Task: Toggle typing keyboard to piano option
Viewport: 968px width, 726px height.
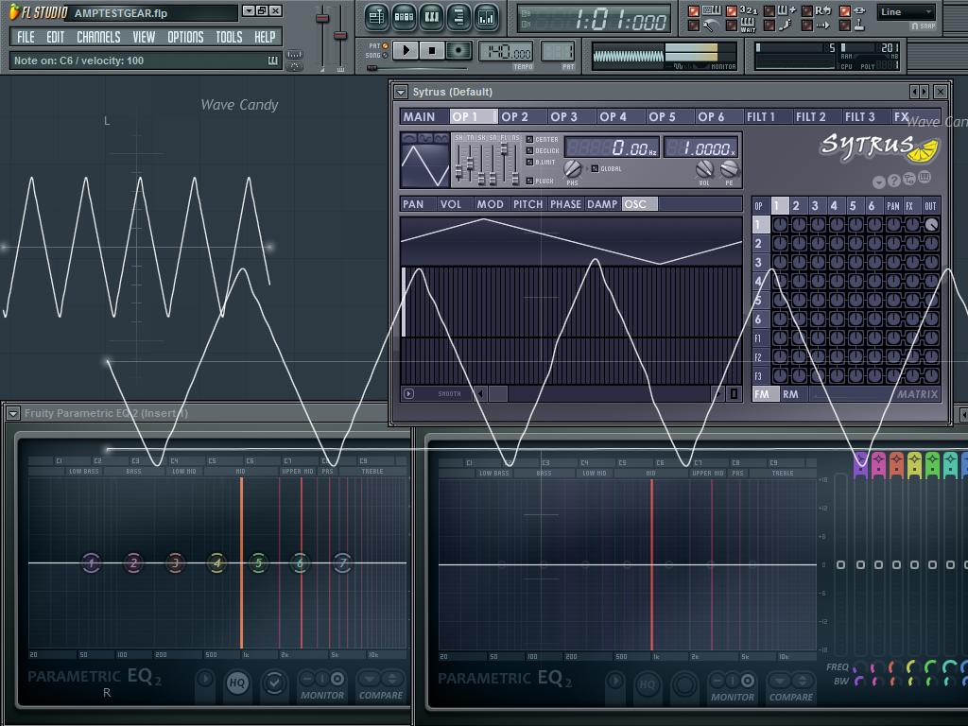Action: click(693, 11)
